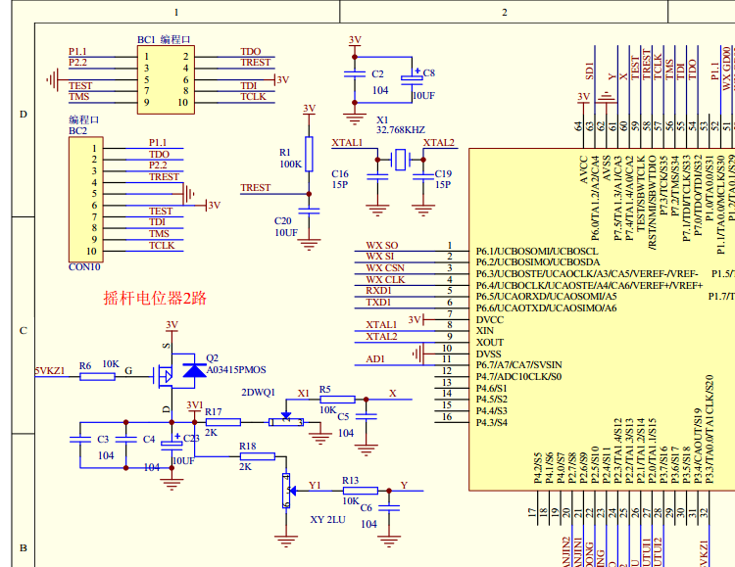735x567 pixels.
Task: Click the ground symbol below C20
Action: 309,245
